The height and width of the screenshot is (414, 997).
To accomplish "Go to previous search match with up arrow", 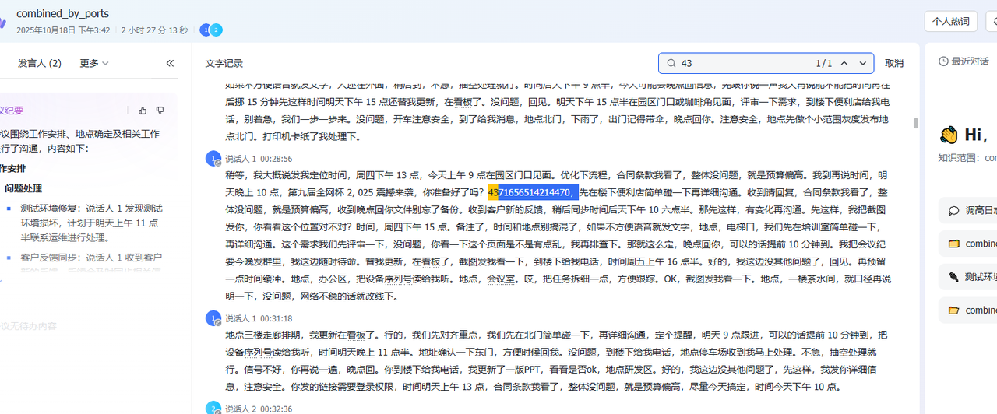I will [846, 63].
